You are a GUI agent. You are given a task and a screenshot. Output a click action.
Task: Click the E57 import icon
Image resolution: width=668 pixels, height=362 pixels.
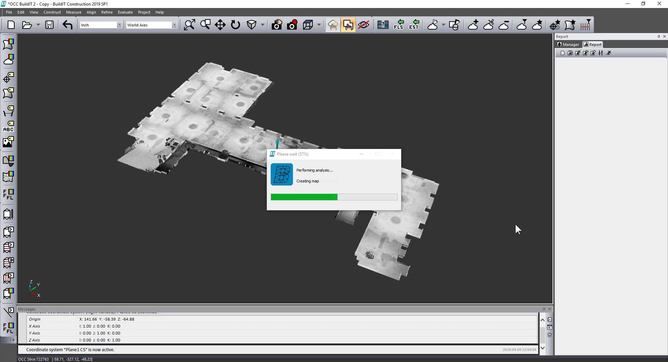[414, 25]
